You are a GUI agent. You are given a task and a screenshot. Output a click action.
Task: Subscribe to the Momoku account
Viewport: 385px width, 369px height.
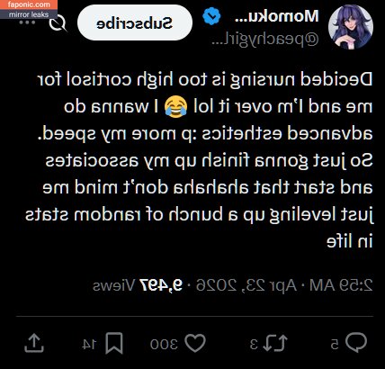coord(135,22)
